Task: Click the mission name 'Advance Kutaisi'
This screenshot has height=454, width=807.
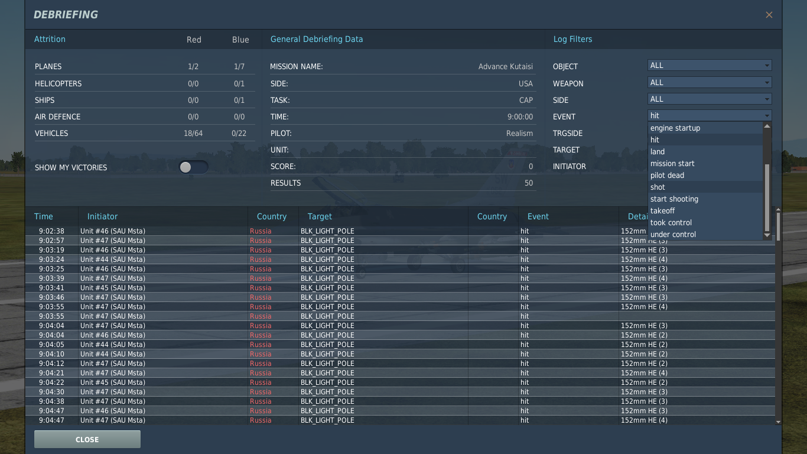Action: click(506, 67)
